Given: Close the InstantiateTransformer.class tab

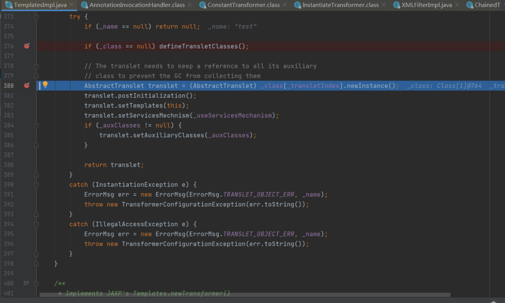Looking at the screenshot, I should (x=384, y=5).
